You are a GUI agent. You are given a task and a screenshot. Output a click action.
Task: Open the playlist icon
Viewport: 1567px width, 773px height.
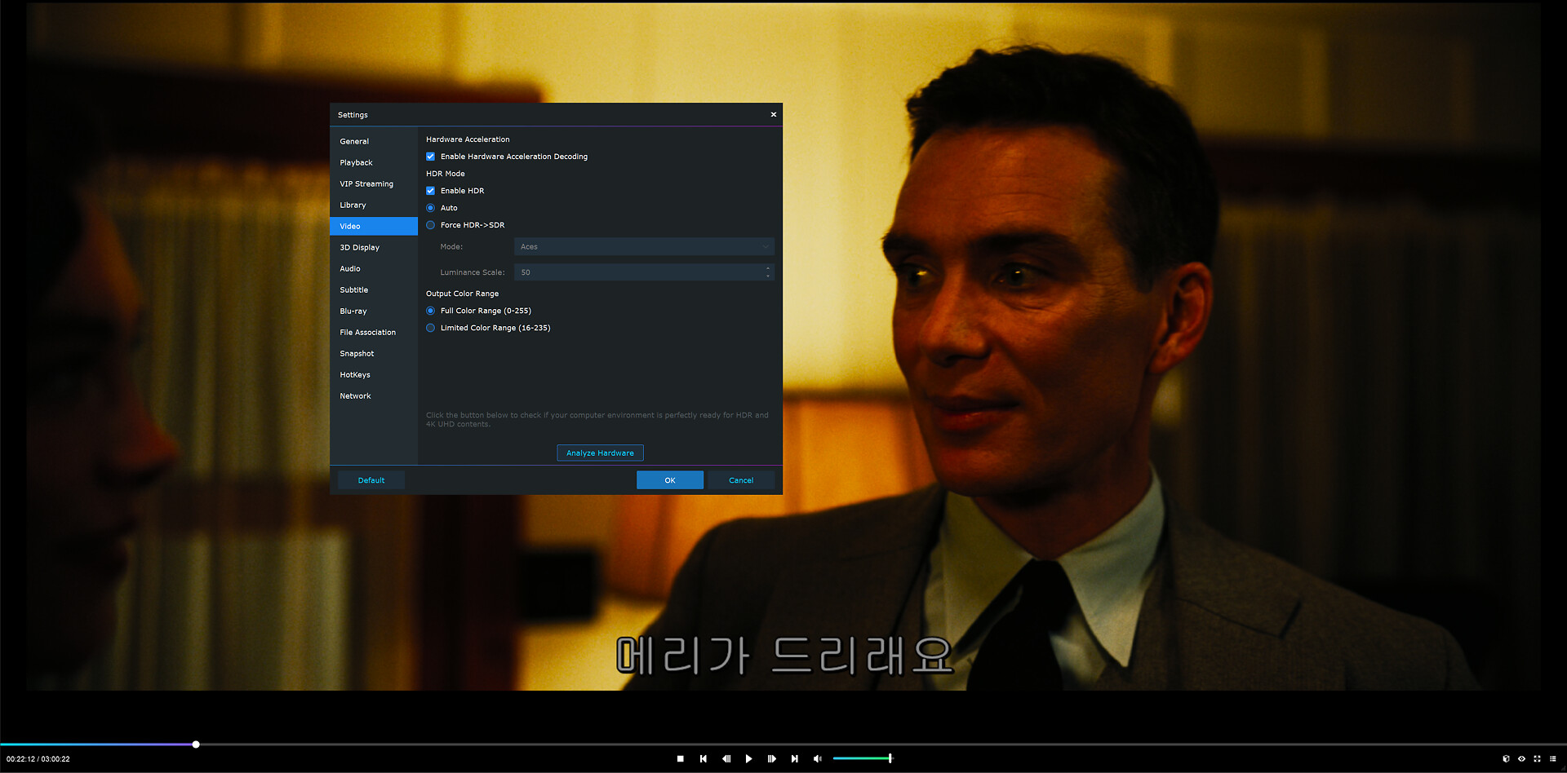pyautogui.click(x=1552, y=758)
